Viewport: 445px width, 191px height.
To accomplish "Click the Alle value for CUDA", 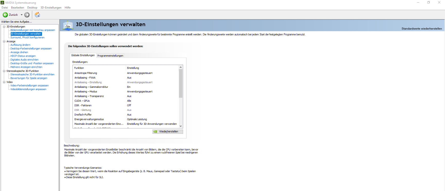I will click(x=129, y=101).
